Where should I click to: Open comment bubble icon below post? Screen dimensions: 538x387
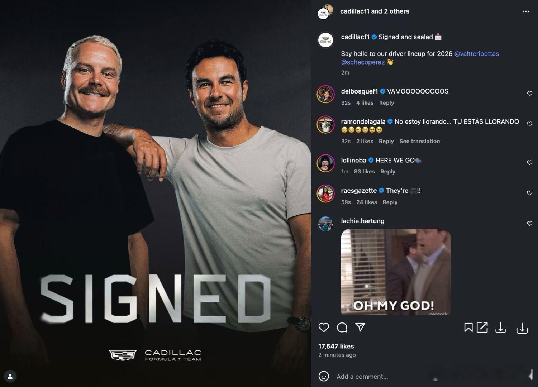(x=342, y=327)
